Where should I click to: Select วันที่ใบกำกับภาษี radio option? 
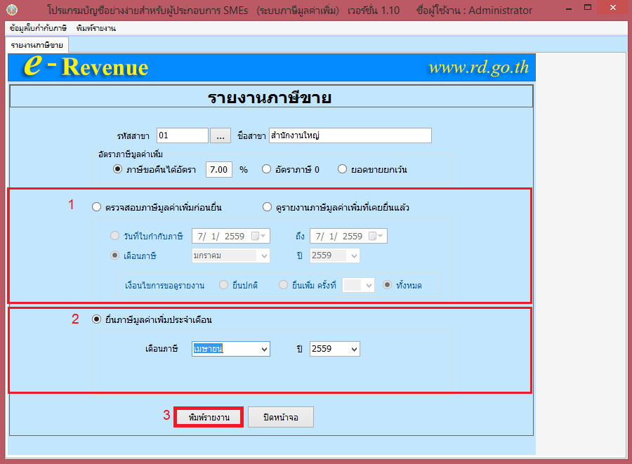(x=115, y=236)
